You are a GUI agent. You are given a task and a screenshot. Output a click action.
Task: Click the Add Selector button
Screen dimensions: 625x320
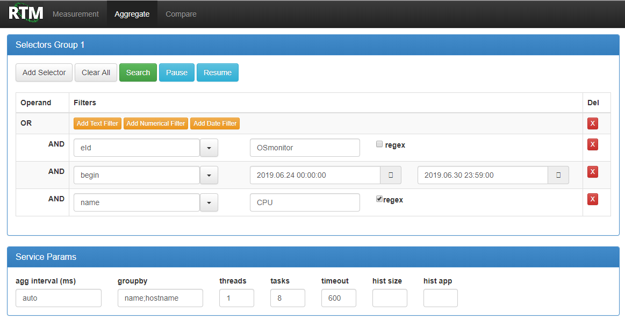pos(44,72)
